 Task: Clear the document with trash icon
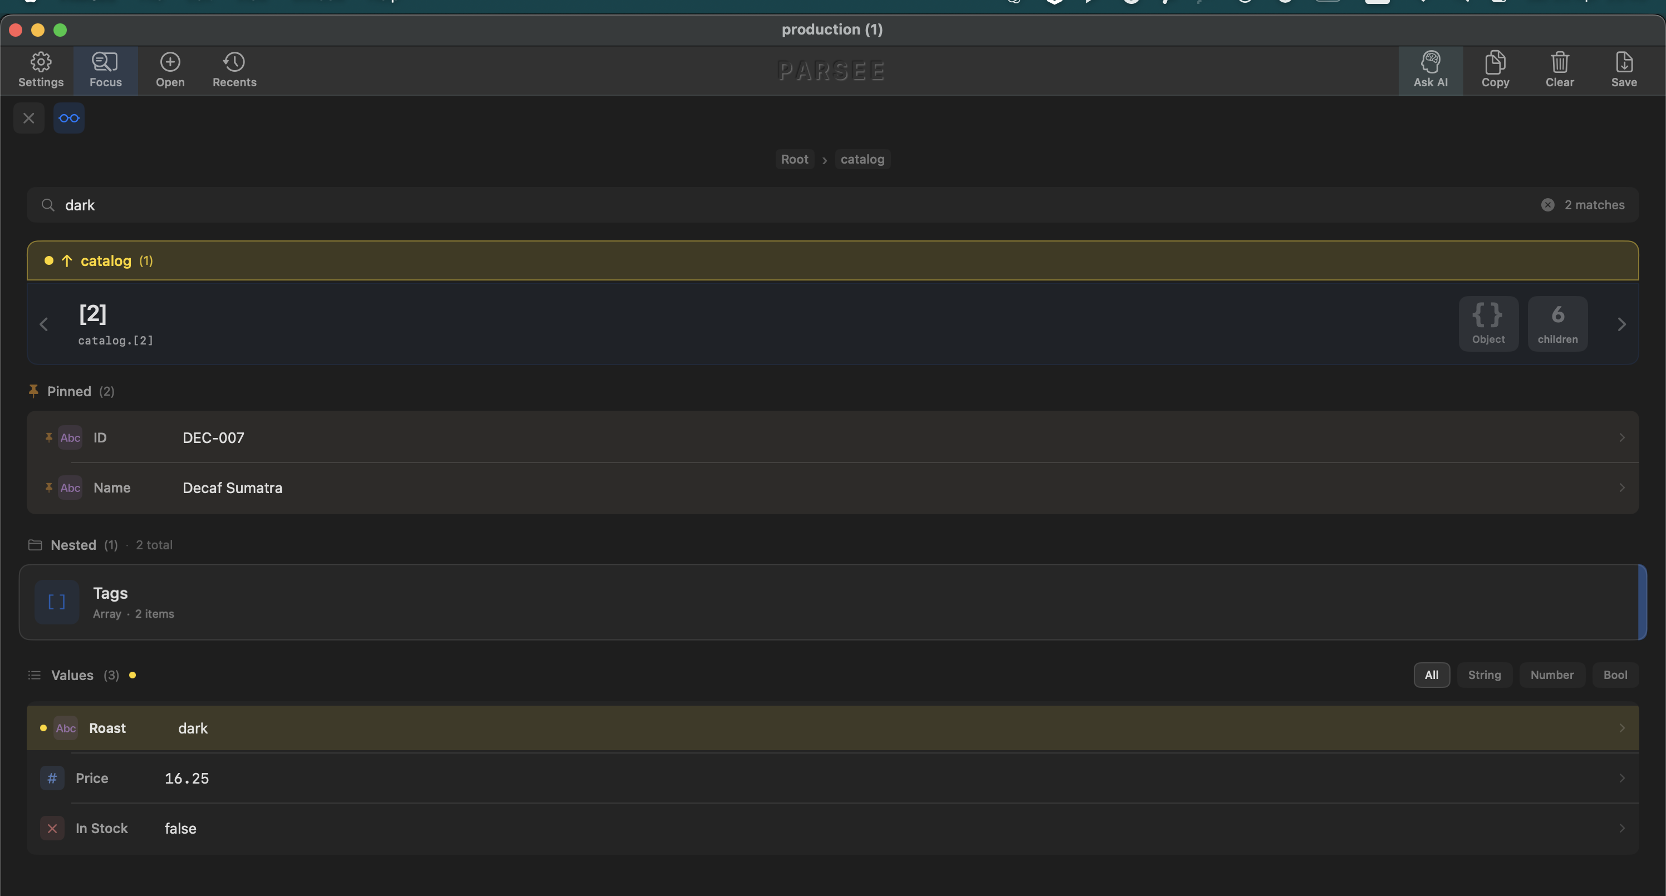click(x=1560, y=71)
